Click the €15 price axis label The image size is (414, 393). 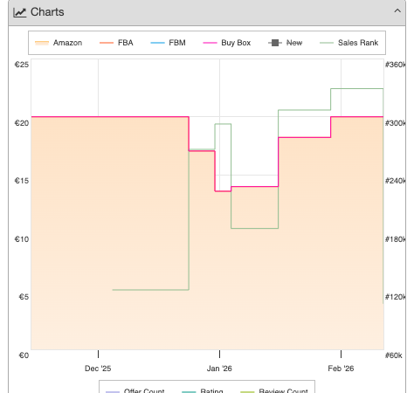[22, 181]
